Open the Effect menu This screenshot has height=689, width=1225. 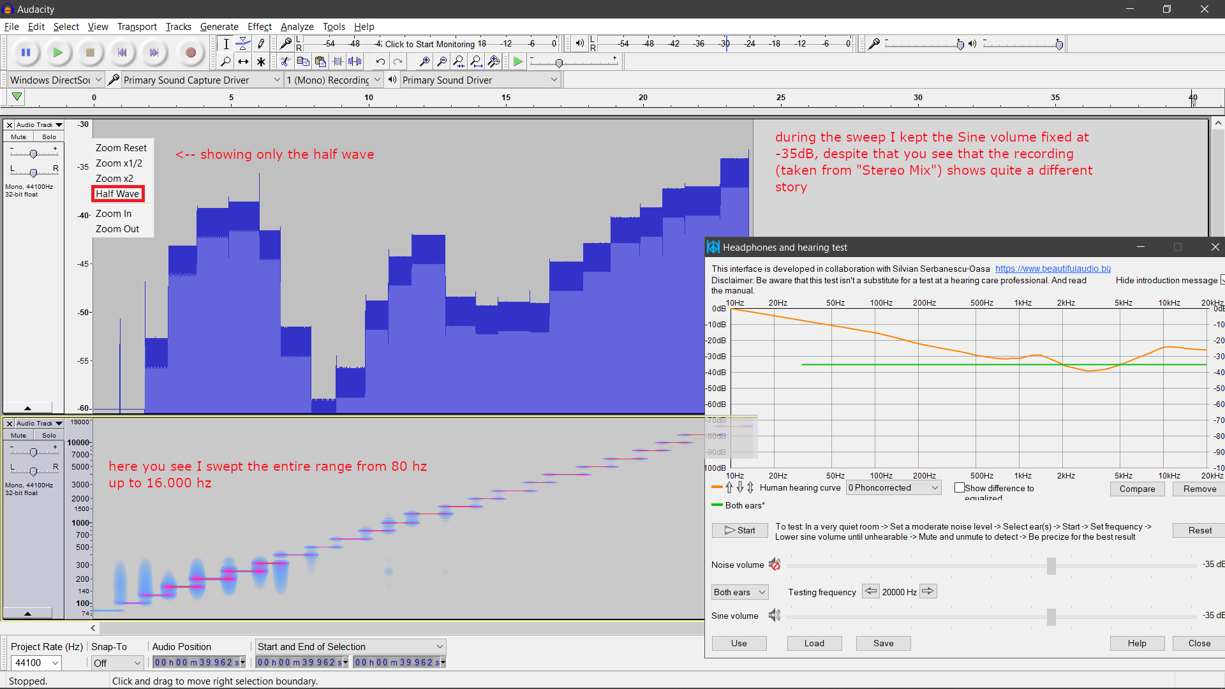260,26
